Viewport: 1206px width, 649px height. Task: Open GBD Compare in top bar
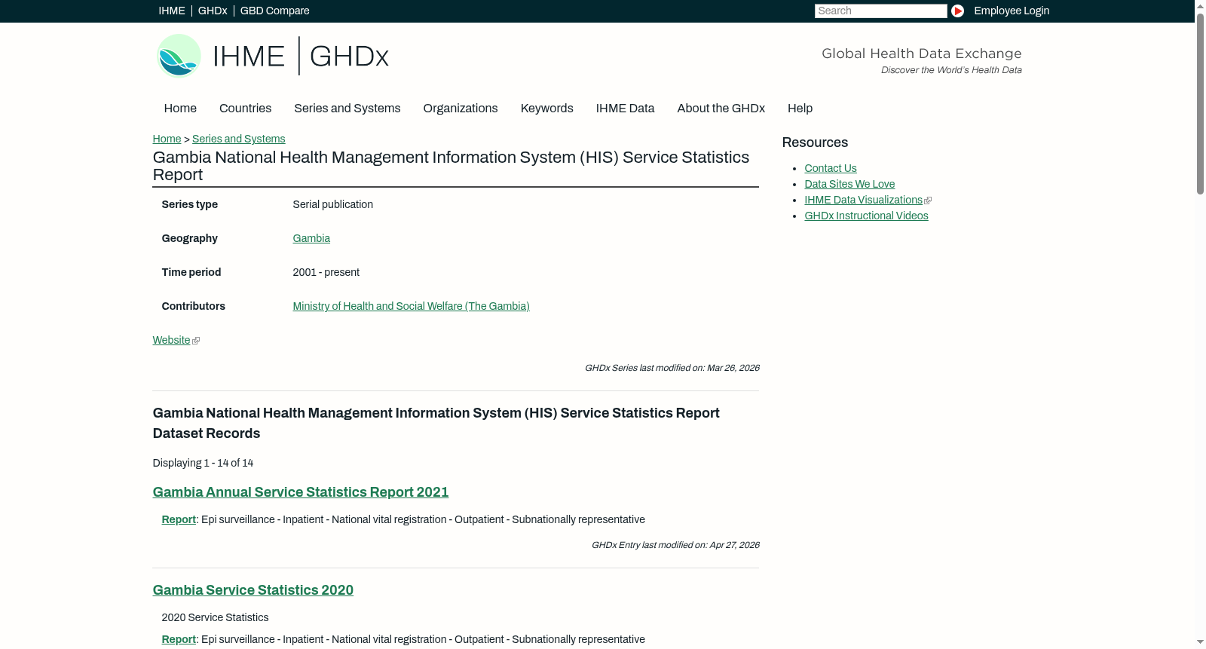point(274,11)
